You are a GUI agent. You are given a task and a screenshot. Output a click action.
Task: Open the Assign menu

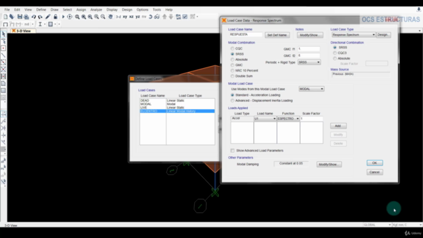coord(81,9)
